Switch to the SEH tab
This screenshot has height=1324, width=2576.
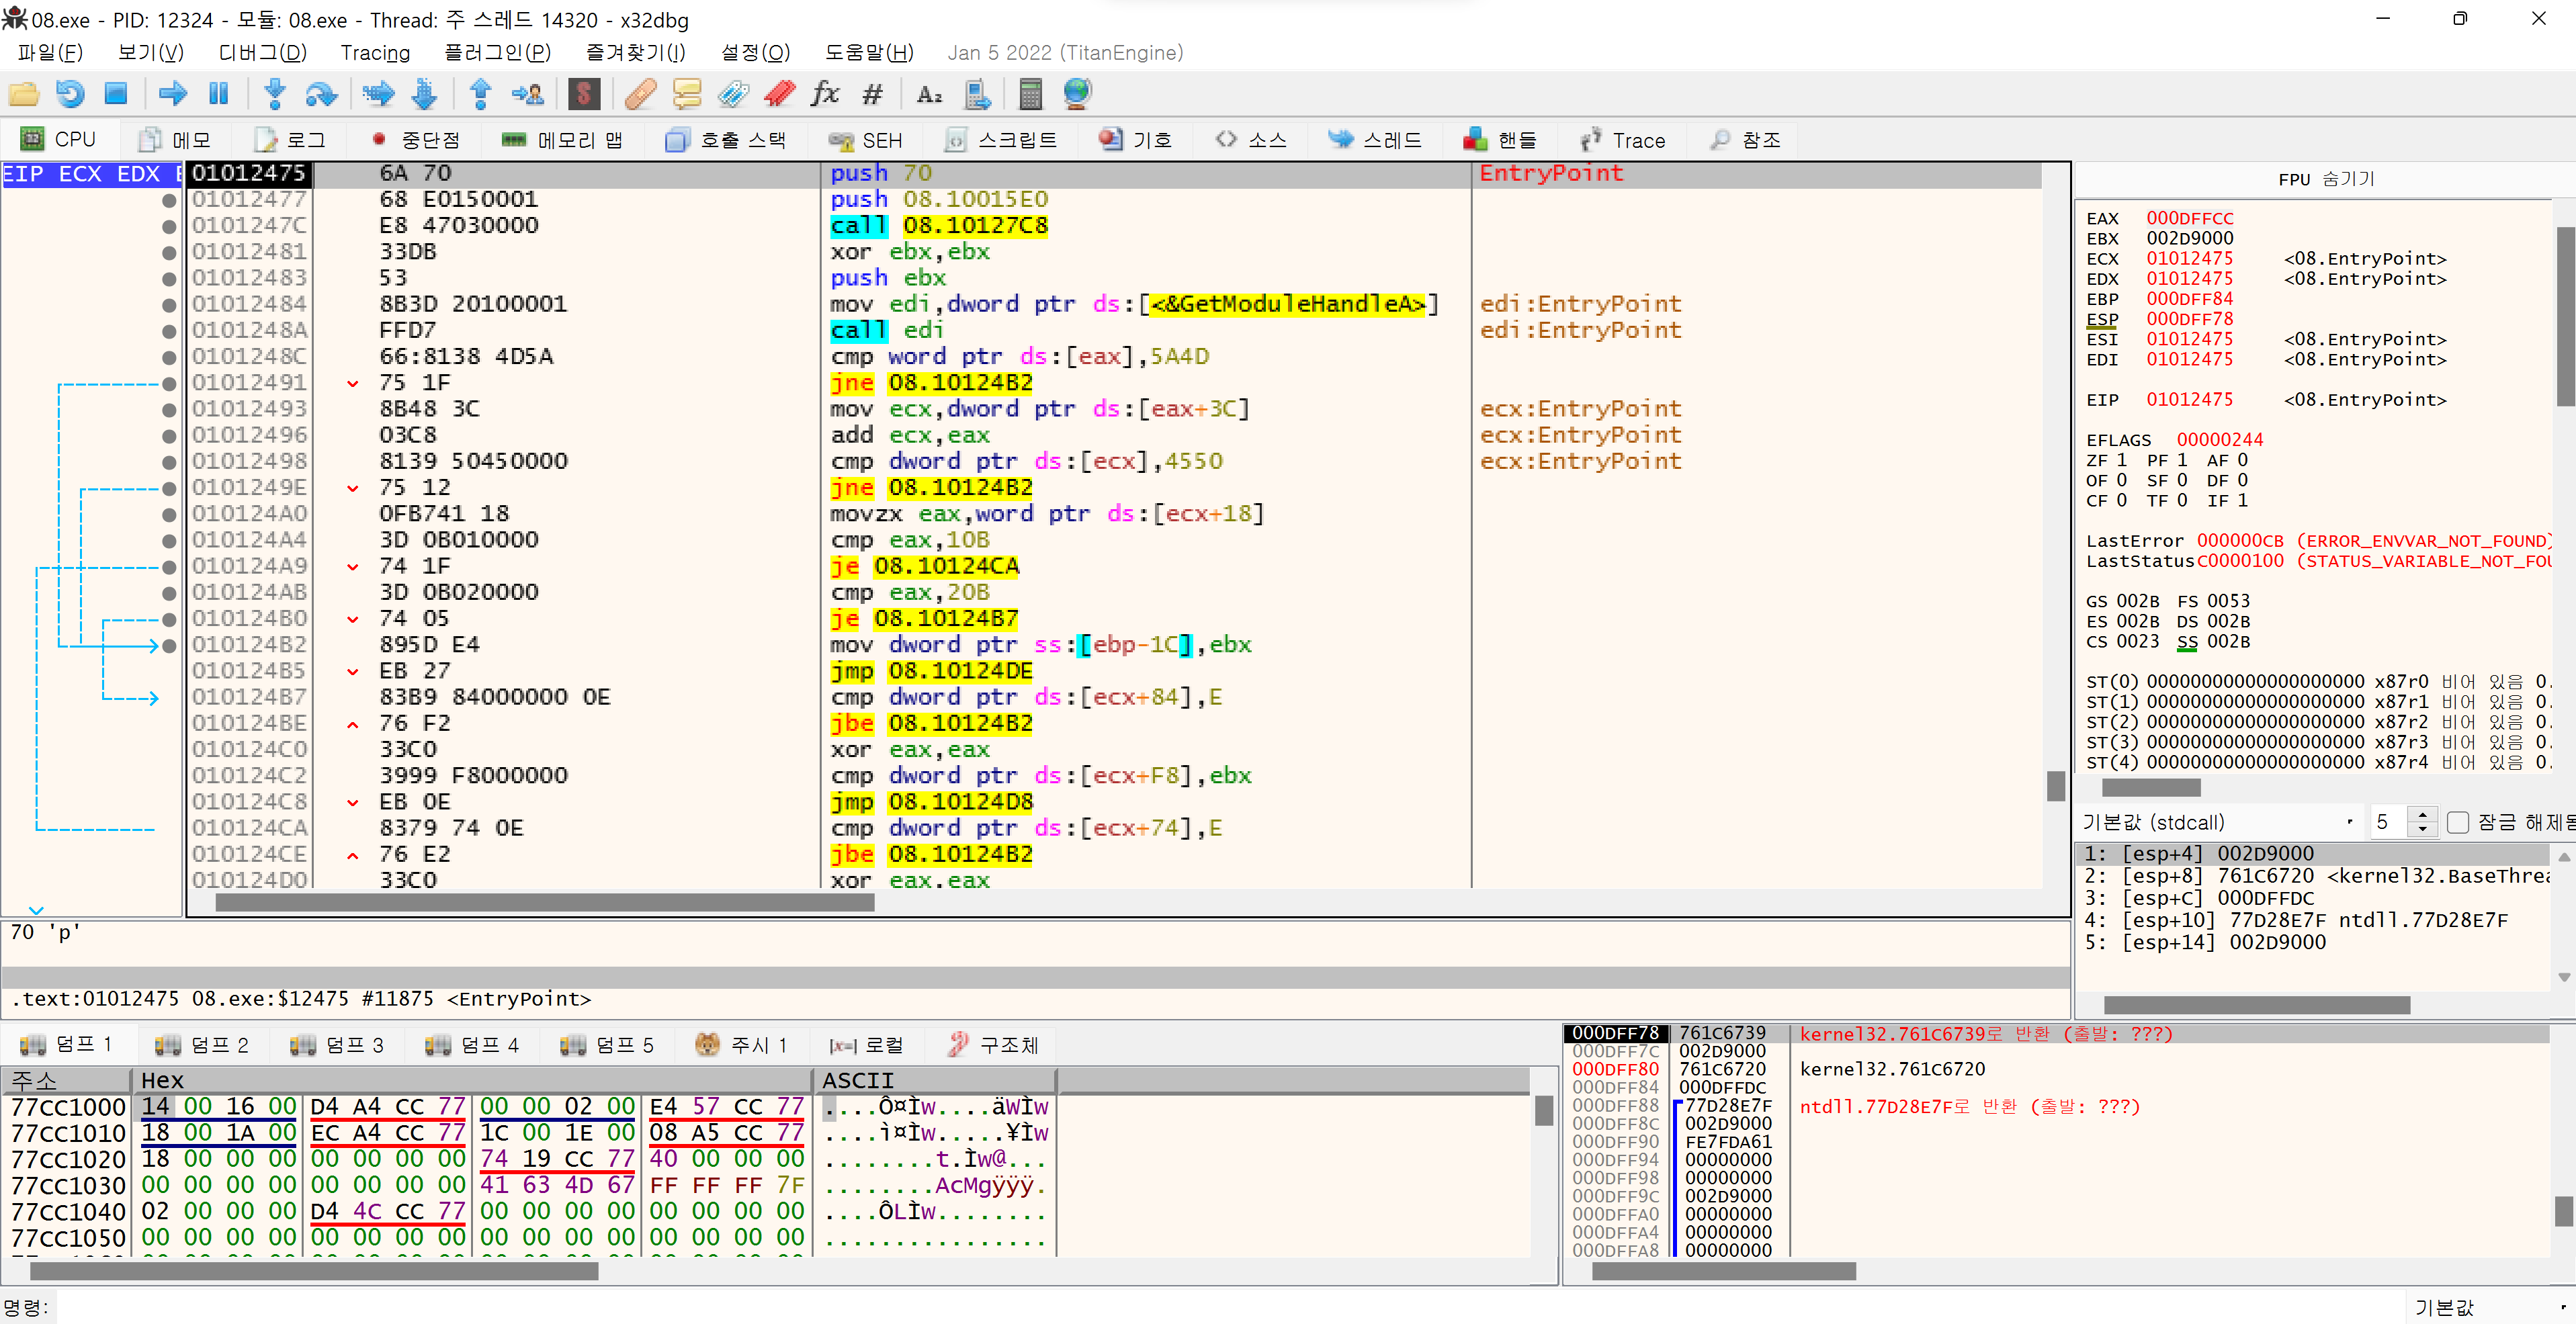pyautogui.click(x=867, y=140)
